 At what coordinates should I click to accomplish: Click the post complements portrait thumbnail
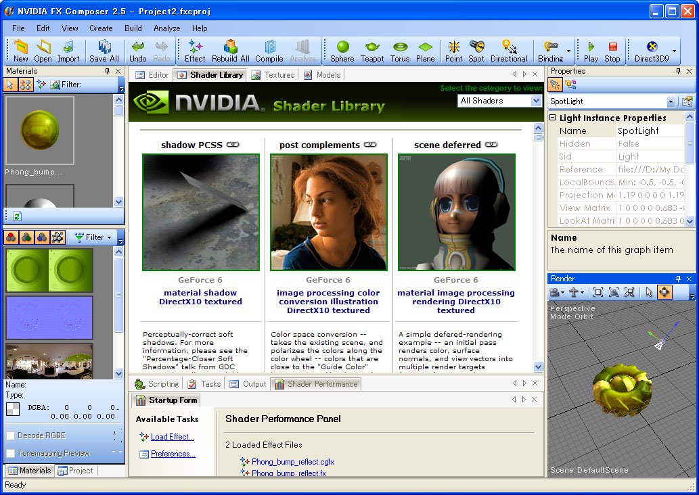329,212
